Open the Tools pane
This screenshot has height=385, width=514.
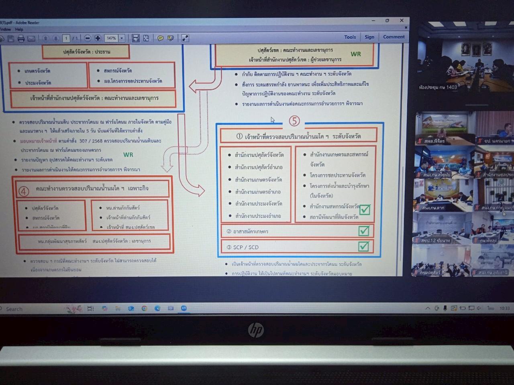[x=350, y=37]
